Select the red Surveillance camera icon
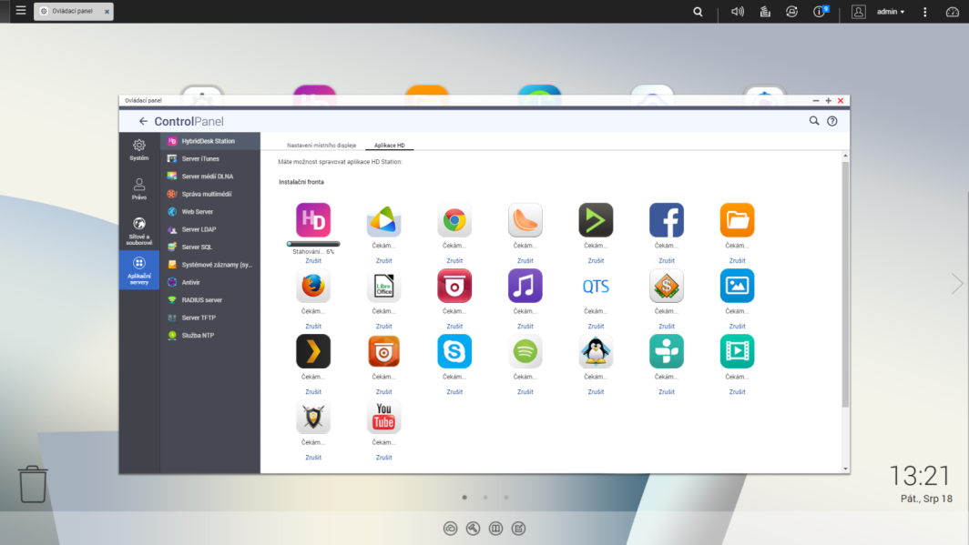969x545 pixels. [454, 286]
